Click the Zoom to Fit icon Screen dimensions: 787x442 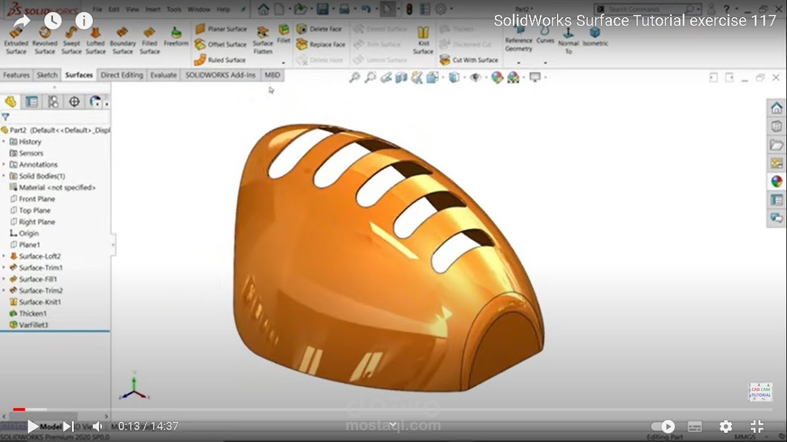pyautogui.click(x=355, y=77)
